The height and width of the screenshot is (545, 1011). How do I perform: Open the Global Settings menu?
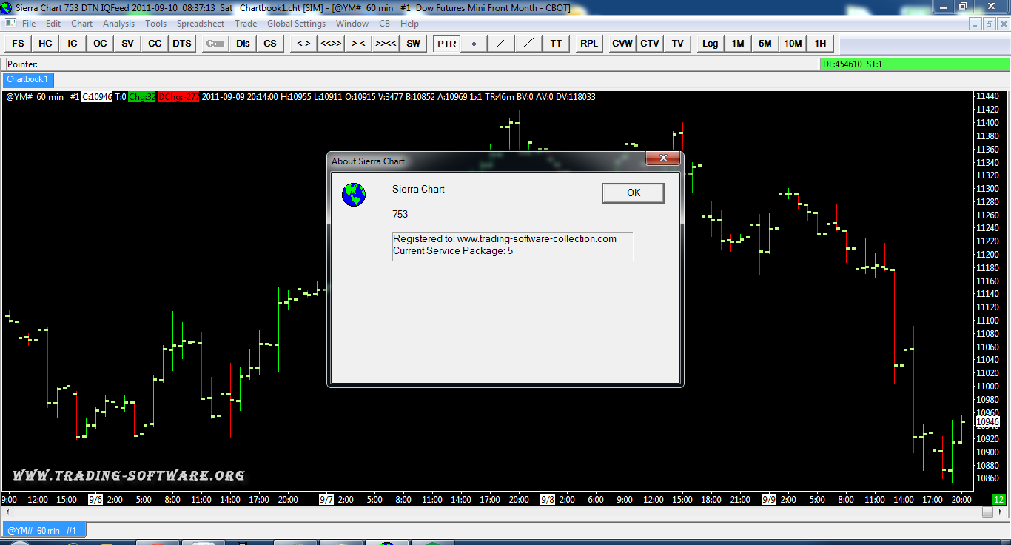click(x=296, y=24)
